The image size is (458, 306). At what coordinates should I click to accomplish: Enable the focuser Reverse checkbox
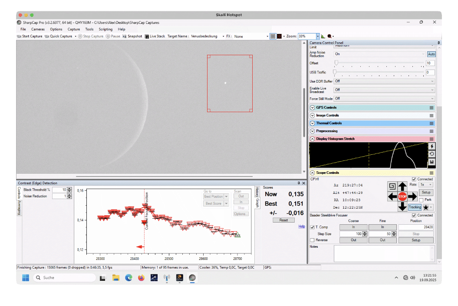tap(313, 240)
